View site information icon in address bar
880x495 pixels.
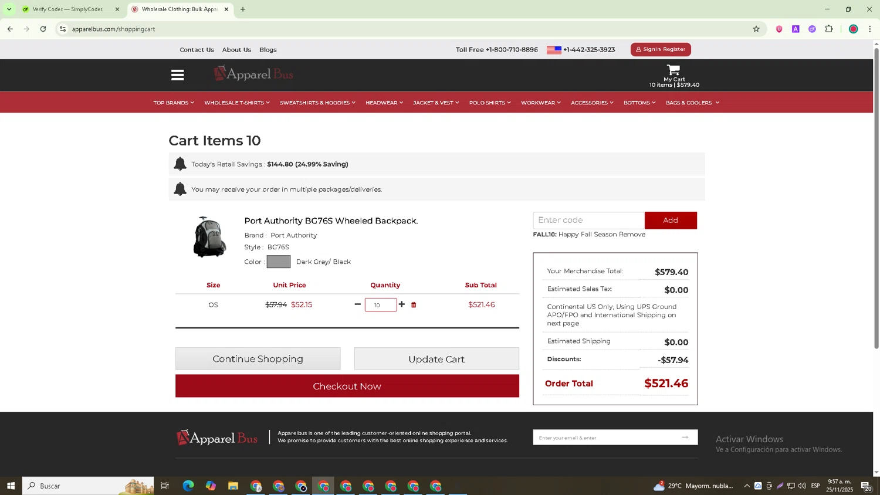pyautogui.click(x=63, y=29)
